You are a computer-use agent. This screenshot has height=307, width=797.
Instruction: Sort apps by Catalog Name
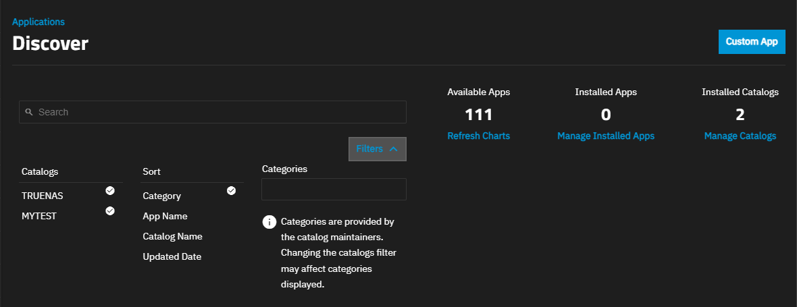(x=172, y=237)
